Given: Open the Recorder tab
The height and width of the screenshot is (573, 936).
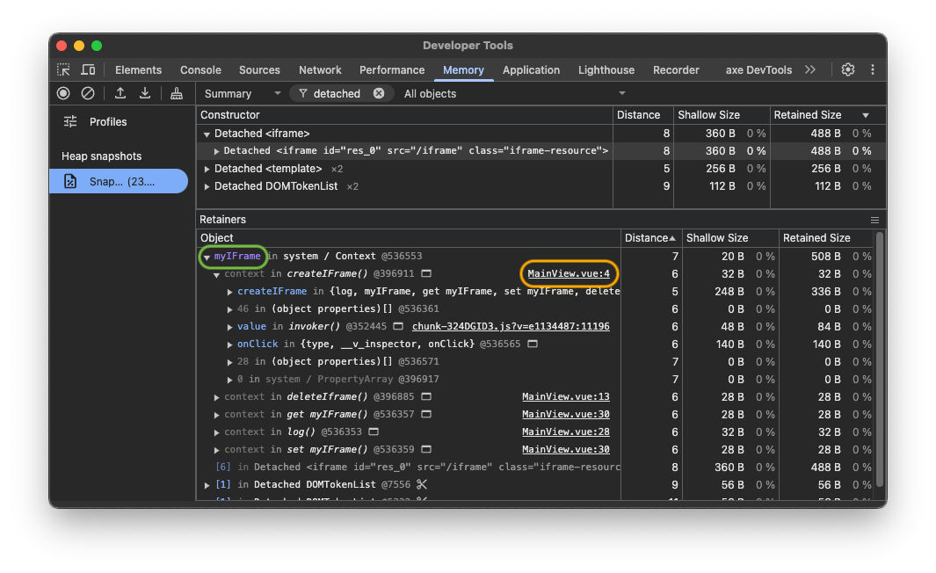Looking at the screenshot, I should (676, 69).
